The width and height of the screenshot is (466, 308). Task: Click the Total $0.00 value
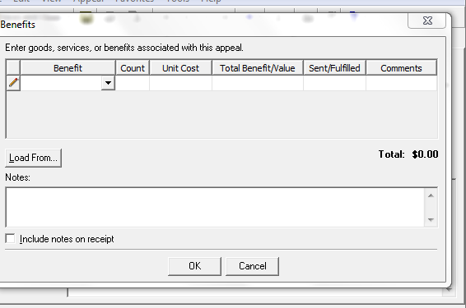pyautogui.click(x=425, y=154)
